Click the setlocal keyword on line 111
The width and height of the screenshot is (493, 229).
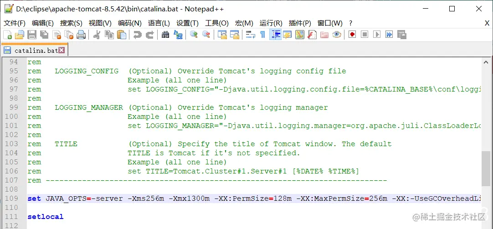click(46, 217)
